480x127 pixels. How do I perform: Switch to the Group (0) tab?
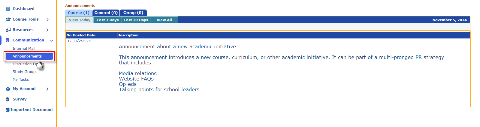pos(133,13)
